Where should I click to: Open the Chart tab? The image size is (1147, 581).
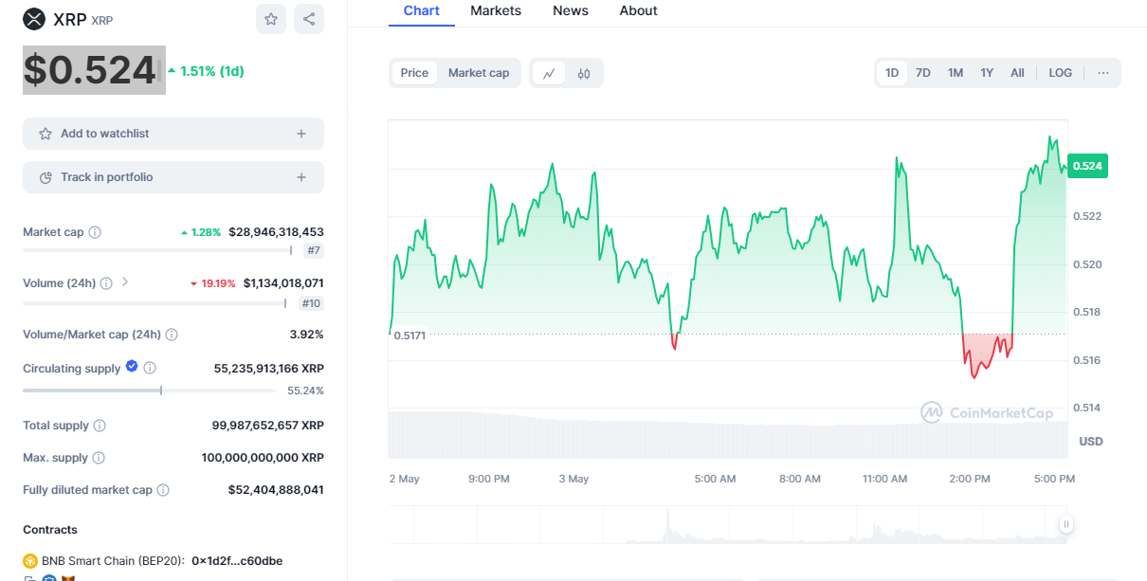coord(422,10)
